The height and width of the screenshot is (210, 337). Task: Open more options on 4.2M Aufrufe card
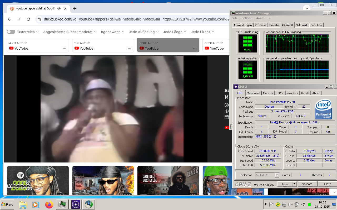(x=65, y=48)
